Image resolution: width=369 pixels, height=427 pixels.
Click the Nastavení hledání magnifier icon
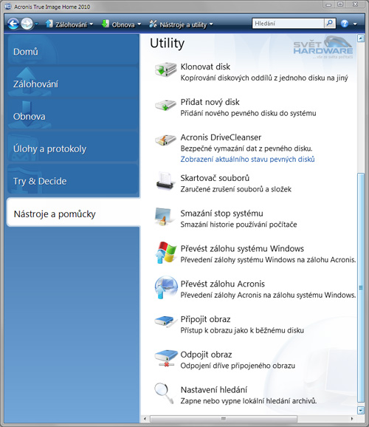164,393
